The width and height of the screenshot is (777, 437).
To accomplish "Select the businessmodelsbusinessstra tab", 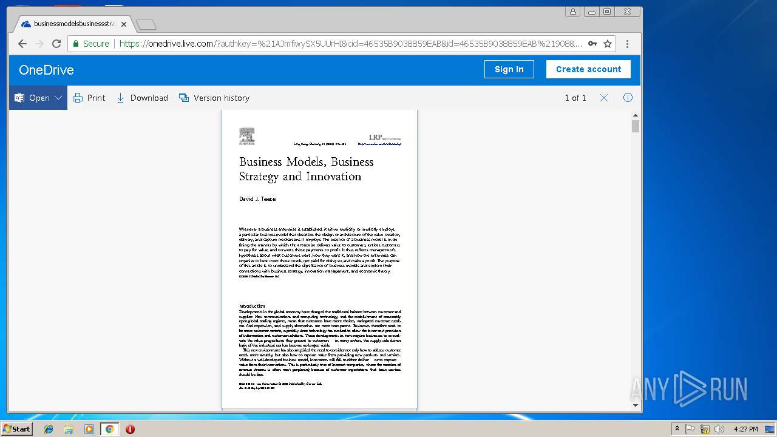I will pyautogui.click(x=74, y=24).
